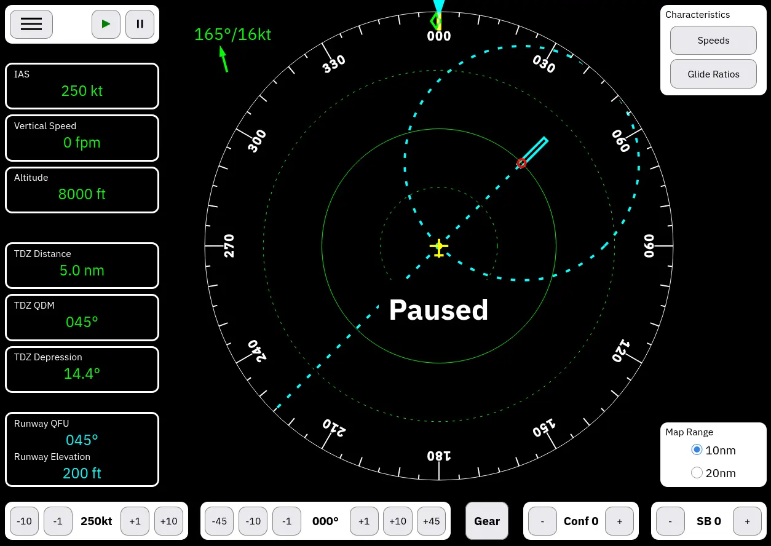Turn heading right by 1 degree

pyautogui.click(x=364, y=521)
